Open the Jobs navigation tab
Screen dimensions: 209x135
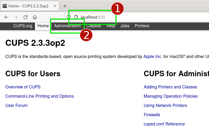(x=125, y=26)
